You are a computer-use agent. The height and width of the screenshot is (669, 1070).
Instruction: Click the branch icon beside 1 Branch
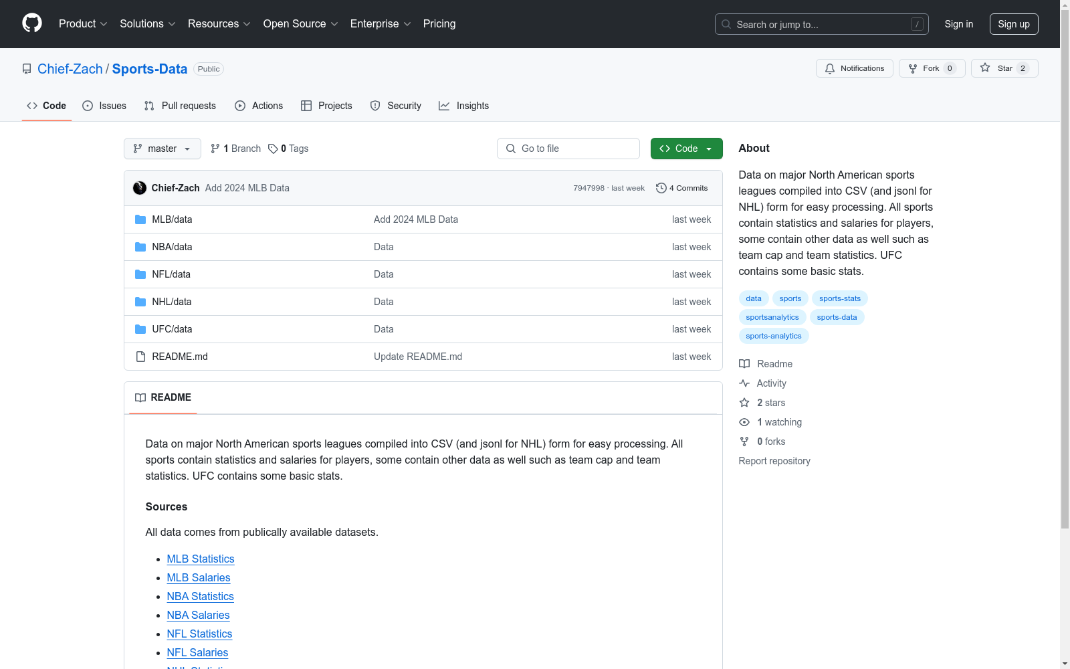(215, 149)
